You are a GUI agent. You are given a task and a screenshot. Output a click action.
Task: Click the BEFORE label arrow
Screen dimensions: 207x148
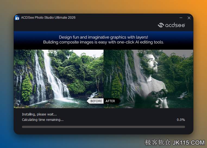[95, 101]
